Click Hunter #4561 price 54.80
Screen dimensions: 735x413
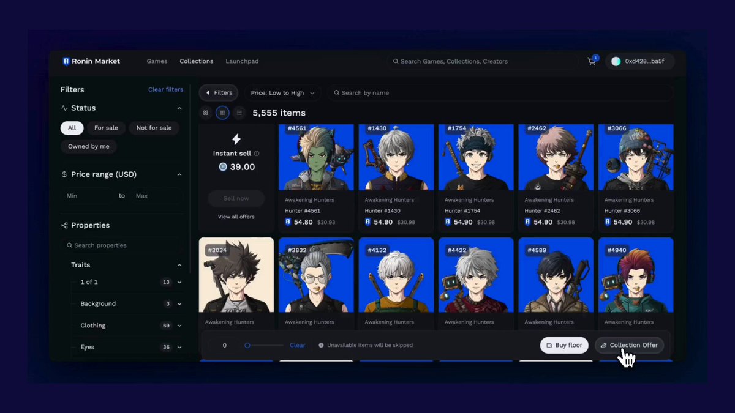pos(303,222)
